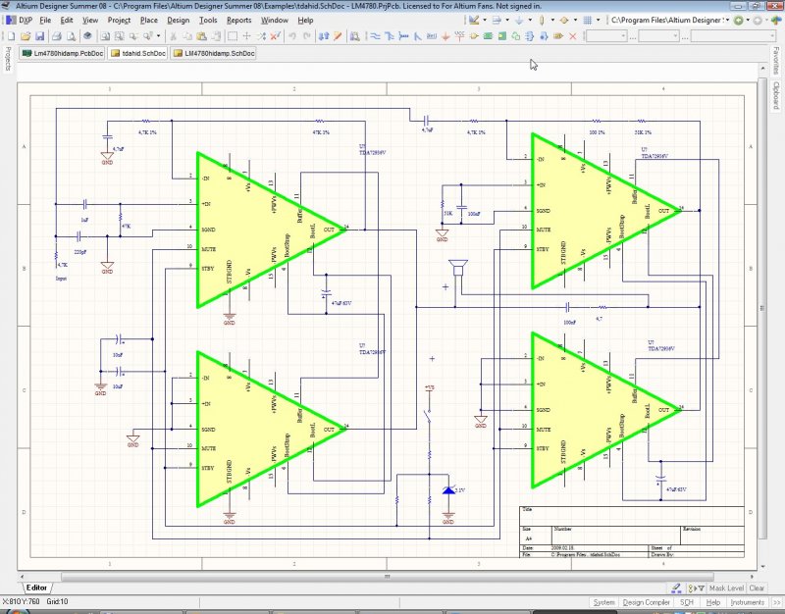This screenshot has height=614, width=785.
Task: Expand the grids dropdown
Action: [599, 20]
